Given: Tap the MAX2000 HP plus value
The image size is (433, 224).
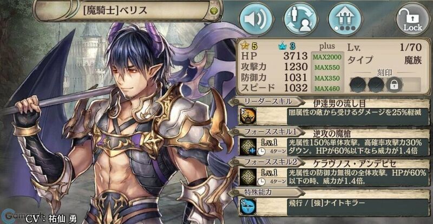Looking at the screenshot, I should point(327,57).
